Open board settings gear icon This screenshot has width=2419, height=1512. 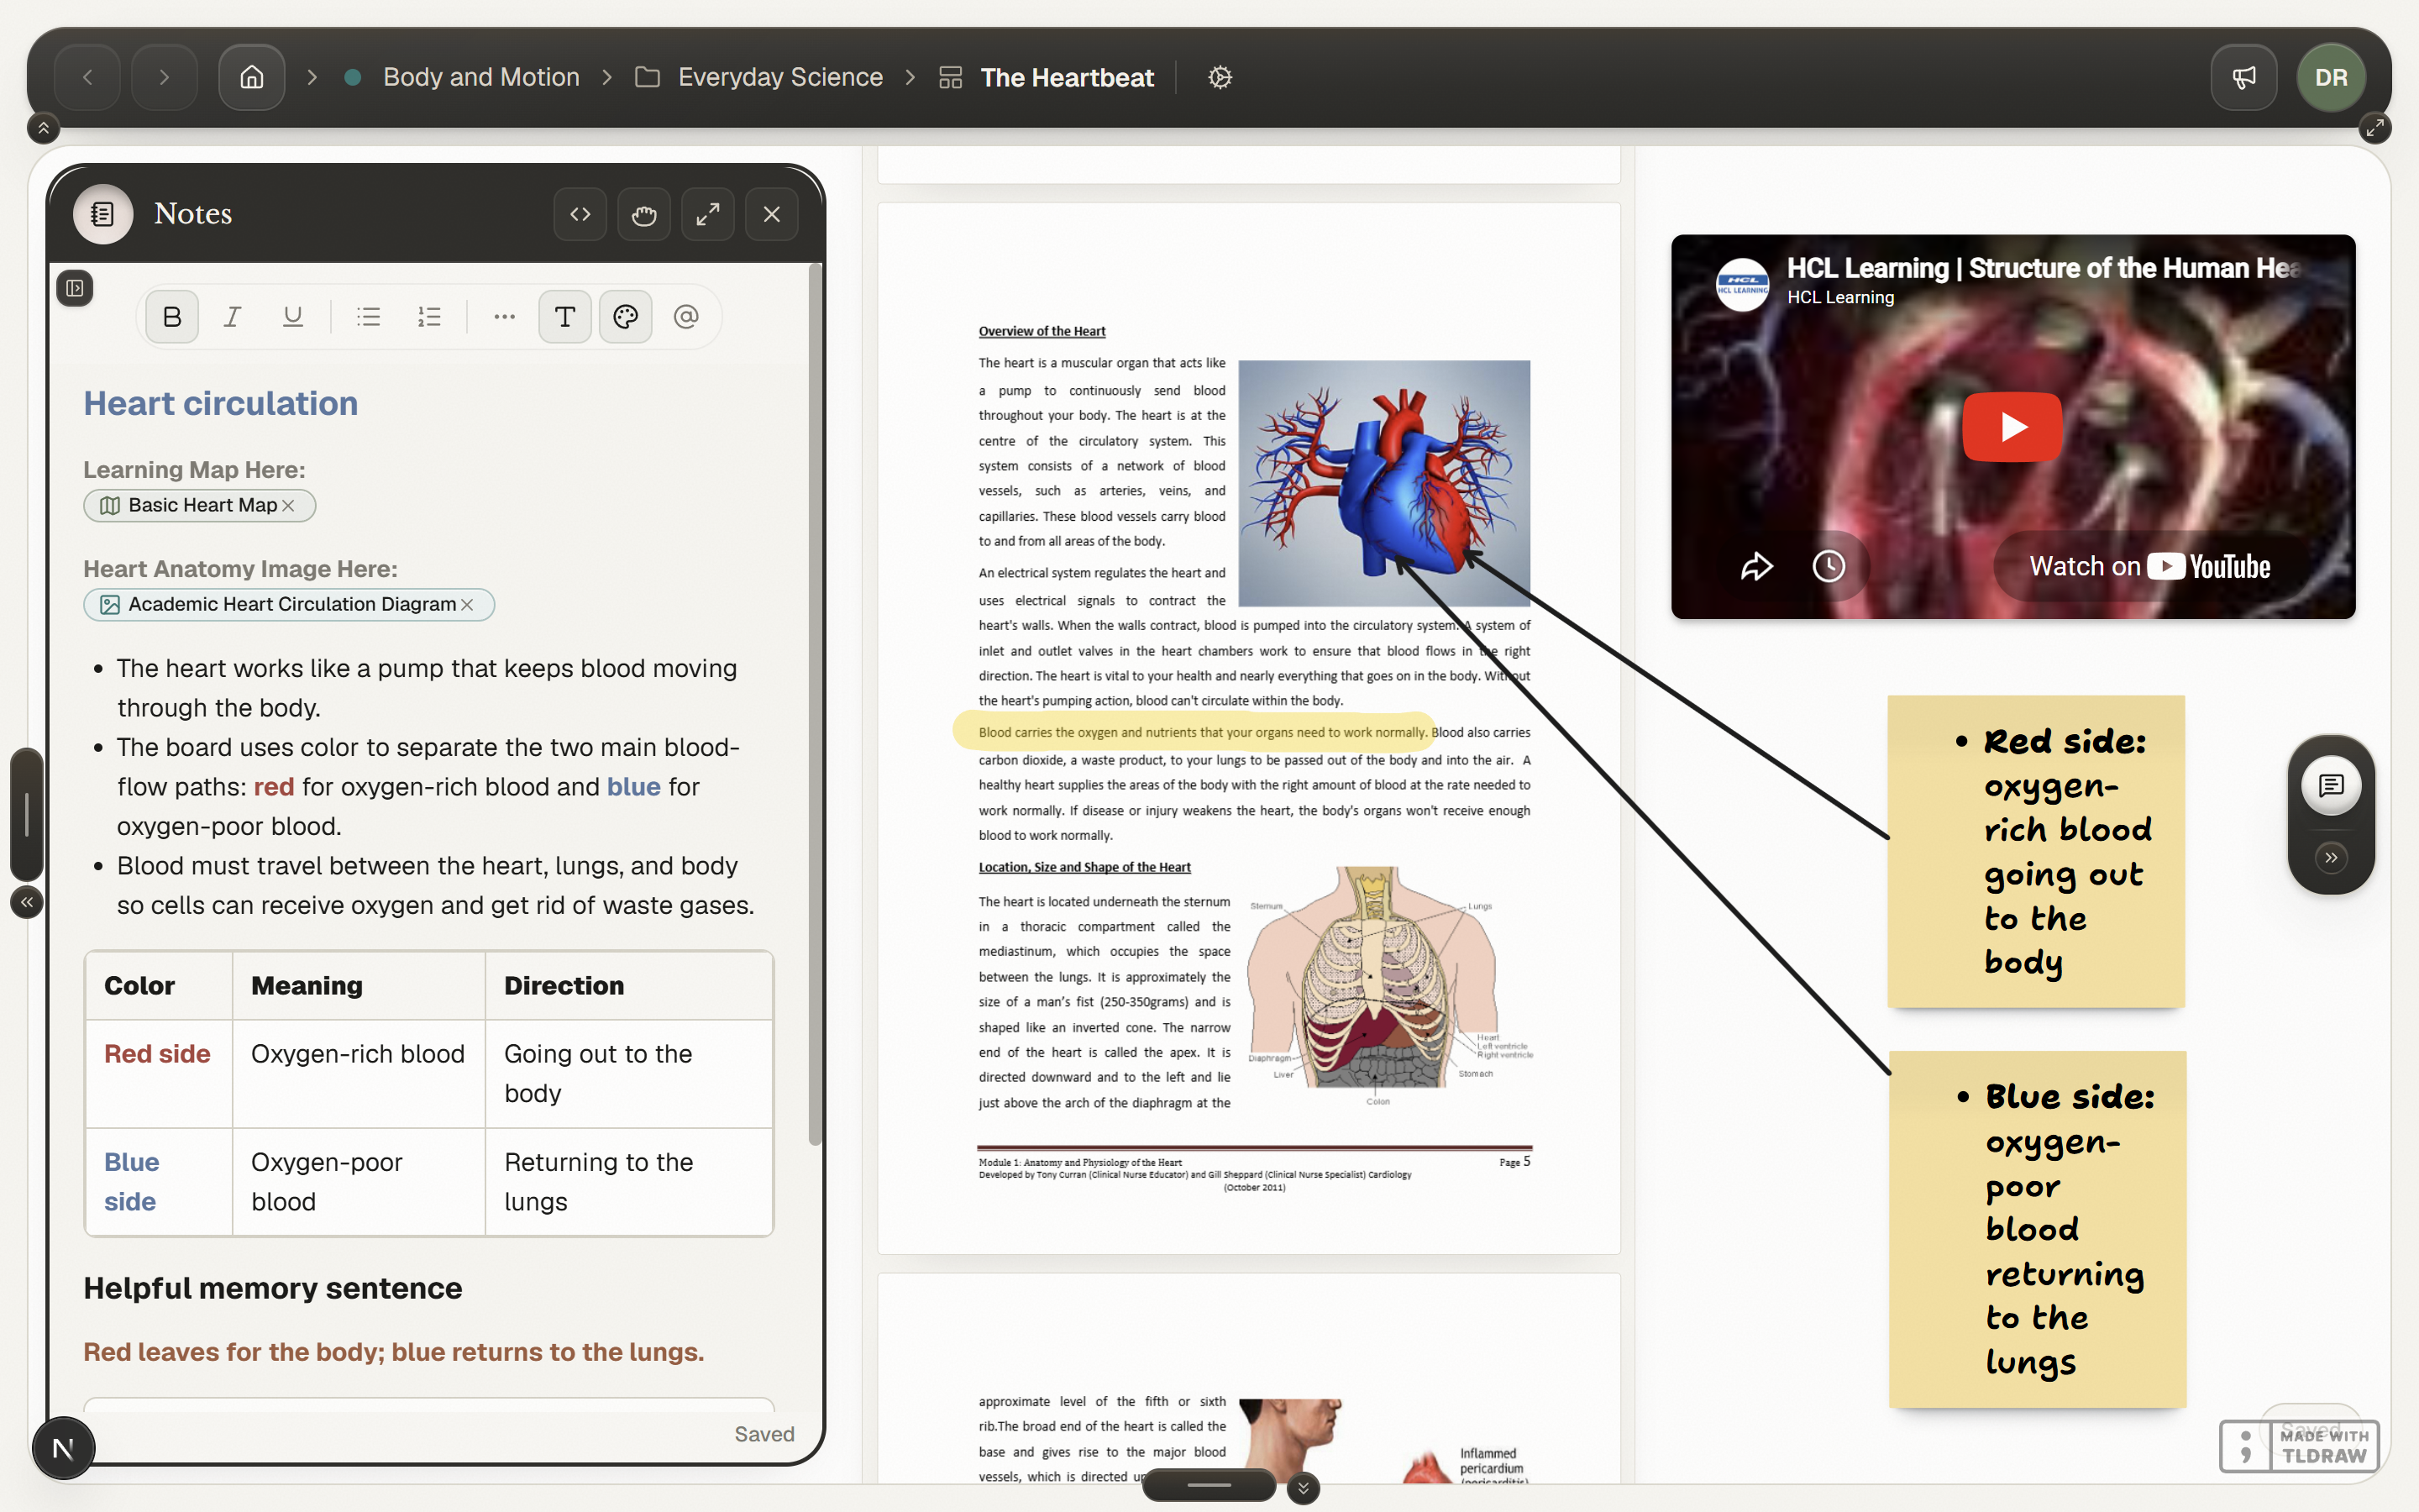[1220, 77]
